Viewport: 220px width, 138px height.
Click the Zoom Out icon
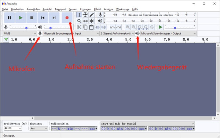coord(134,27)
